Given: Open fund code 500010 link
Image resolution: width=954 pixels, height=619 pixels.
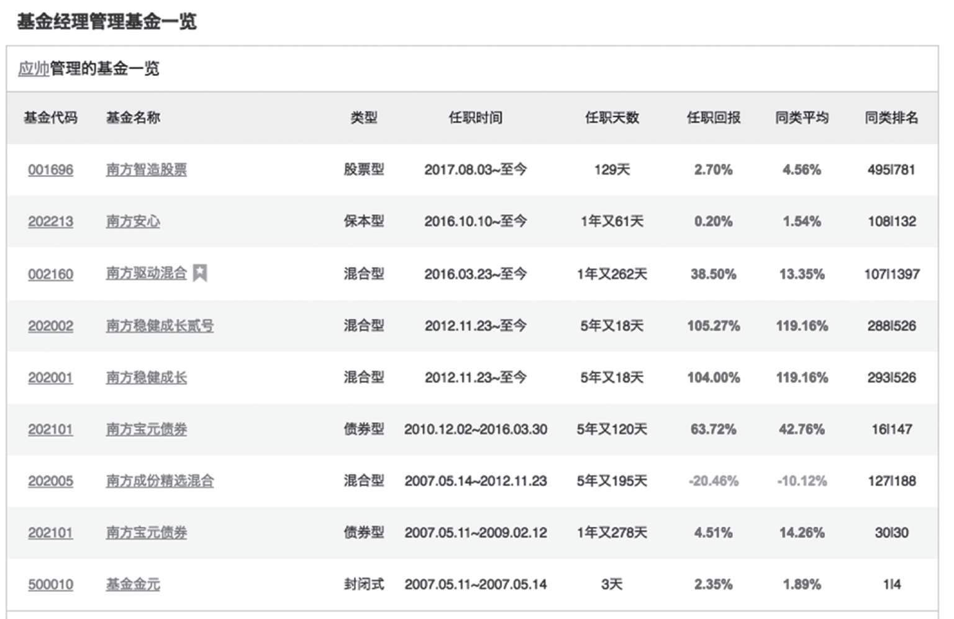Looking at the screenshot, I should tap(50, 584).
